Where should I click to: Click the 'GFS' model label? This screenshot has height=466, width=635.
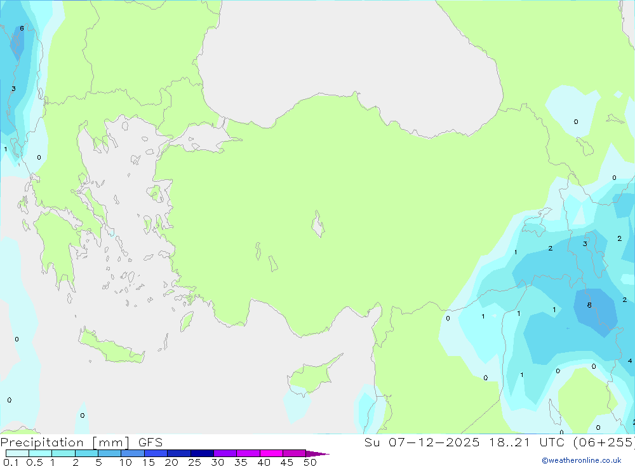[x=150, y=442]
